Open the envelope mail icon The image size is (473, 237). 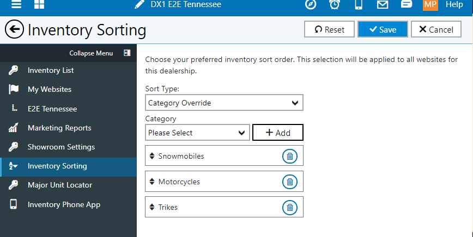tap(383, 4)
